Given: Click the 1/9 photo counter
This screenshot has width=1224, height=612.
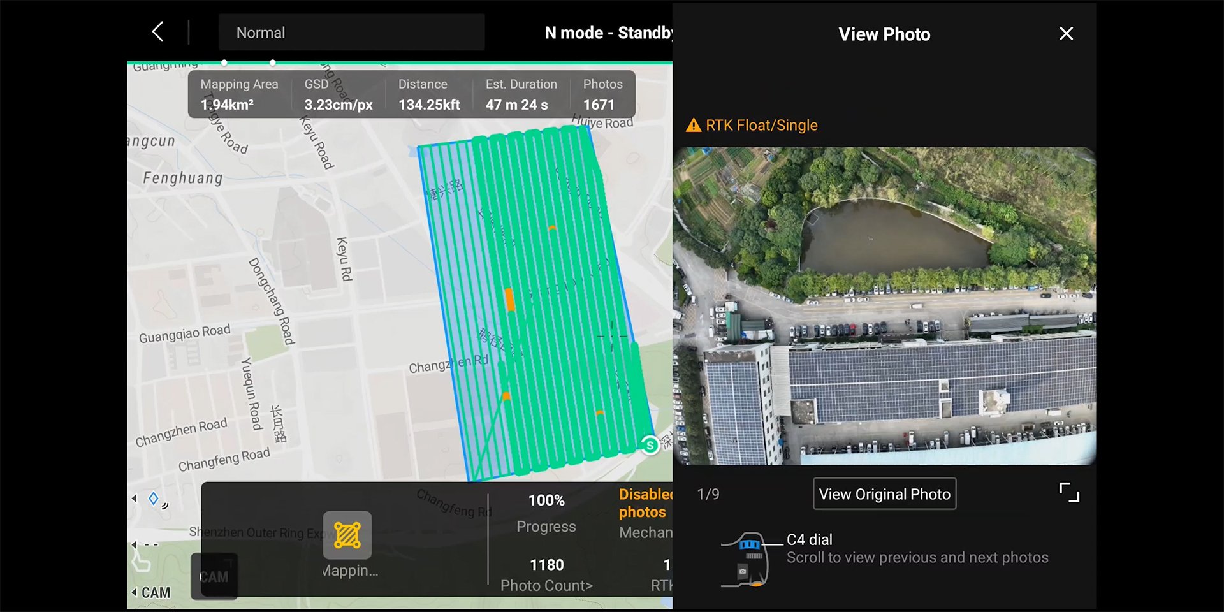Looking at the screenshot, I should 708,494.
